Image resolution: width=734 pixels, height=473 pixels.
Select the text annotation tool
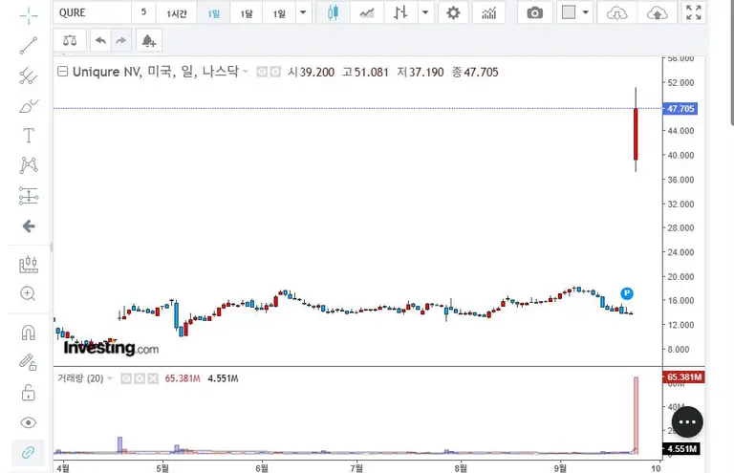point(29,135)
